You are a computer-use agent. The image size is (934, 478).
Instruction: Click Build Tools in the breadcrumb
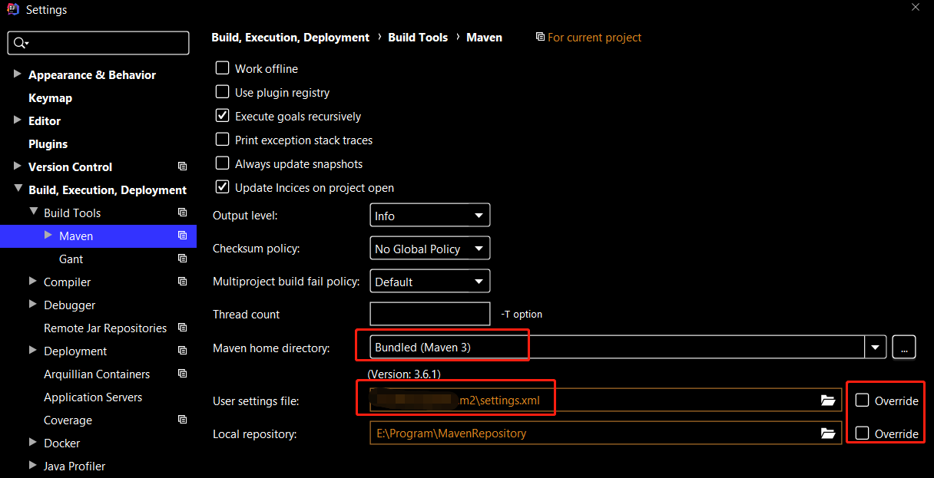(418, 38)
